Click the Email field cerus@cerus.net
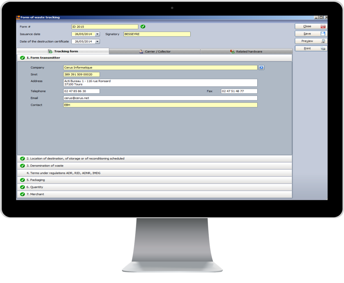Screen dimensions: 344x283 coord(160,98)
